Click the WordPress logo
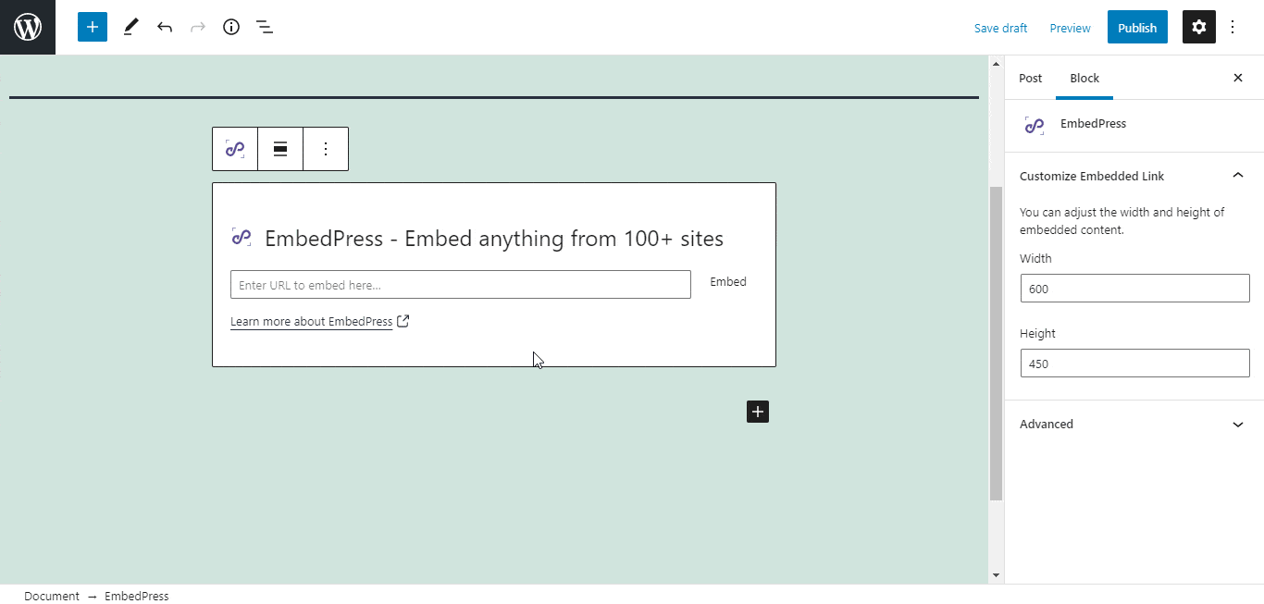Viewport: 1264px width, 604px height. tap(27, 27)
